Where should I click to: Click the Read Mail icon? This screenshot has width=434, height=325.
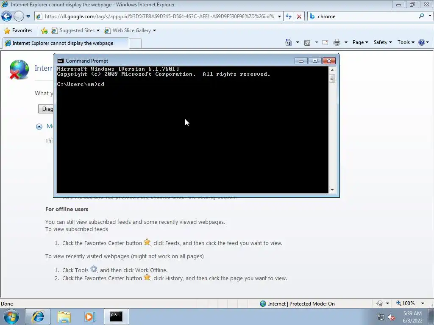(x=325, y=42)
